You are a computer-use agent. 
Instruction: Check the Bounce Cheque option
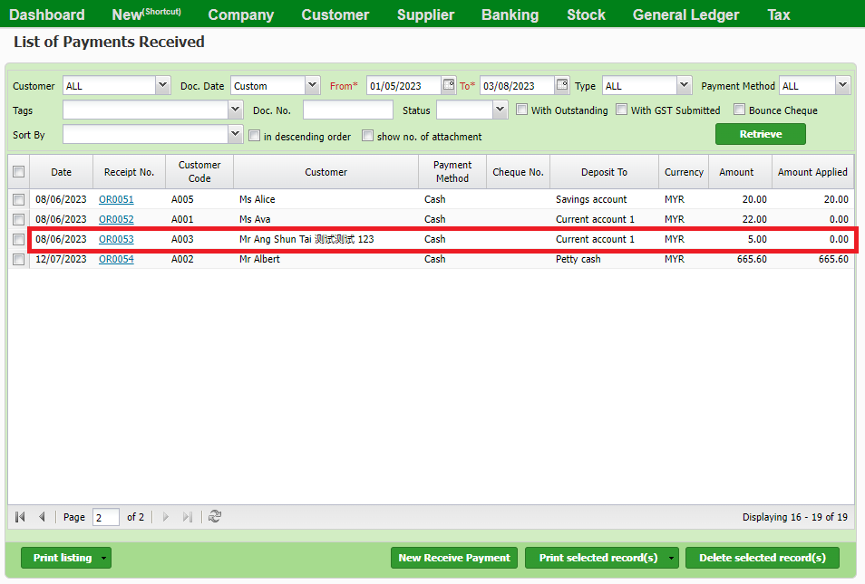pos(739,110)
